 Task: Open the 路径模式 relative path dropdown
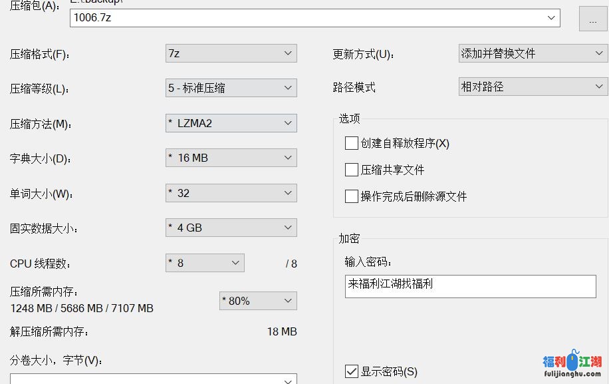click(x=598, y=87)
